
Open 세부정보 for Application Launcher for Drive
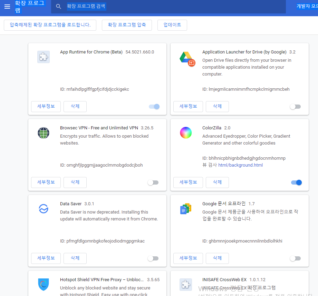[188, 106]
